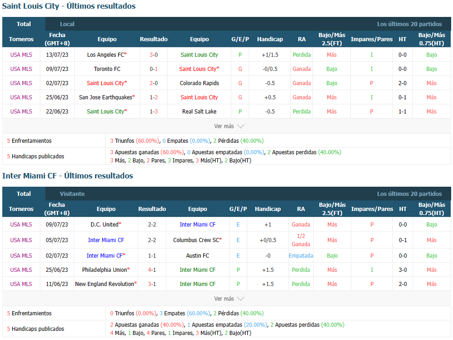
Task: Open the Austin FC team link
Action: click(x=197, y=255)
